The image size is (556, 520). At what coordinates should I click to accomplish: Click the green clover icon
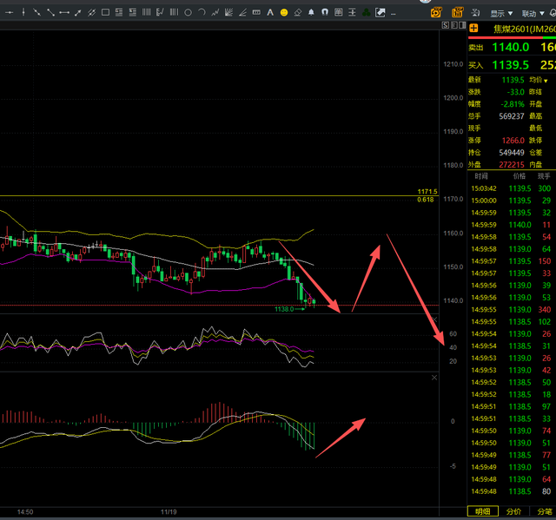[367, 13]
